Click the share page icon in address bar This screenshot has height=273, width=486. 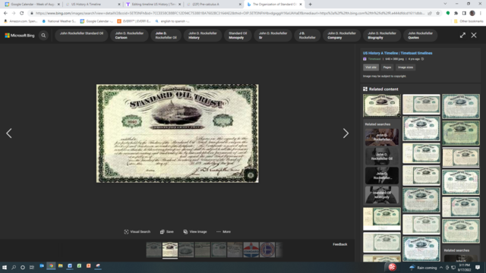point(430,14)
